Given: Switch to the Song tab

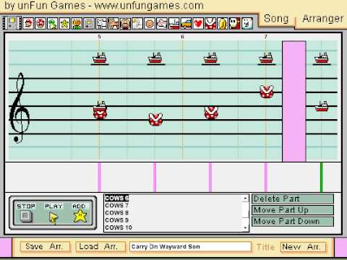Looking at the screenshot, I should point(276,19).
